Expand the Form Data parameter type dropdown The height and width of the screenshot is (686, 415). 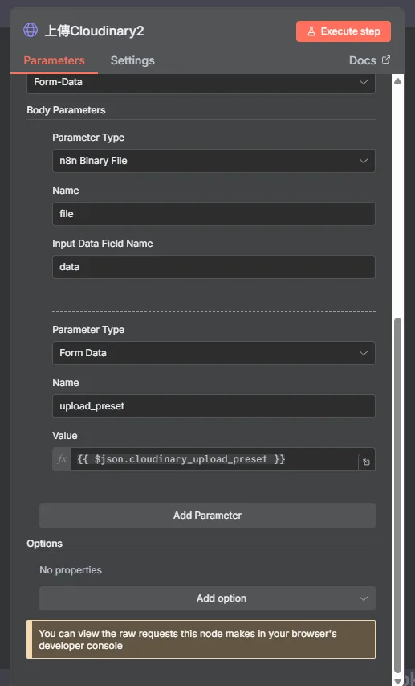214,352
